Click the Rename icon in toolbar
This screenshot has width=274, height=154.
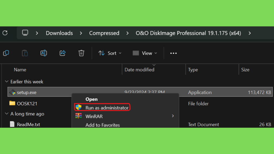pyautogui.click(x=44, y=53)
